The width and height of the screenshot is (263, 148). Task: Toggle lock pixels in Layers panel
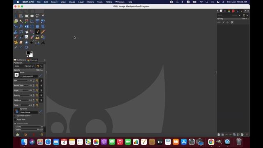point(224,22)
